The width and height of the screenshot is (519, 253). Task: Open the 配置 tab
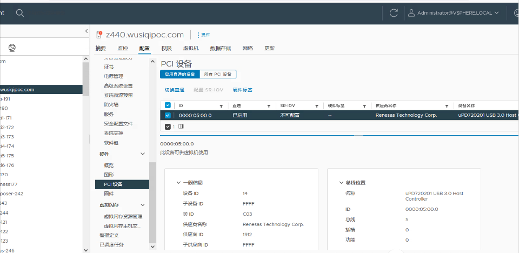point(144,48)
